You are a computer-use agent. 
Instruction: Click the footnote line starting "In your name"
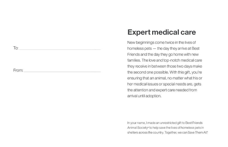[168, 123]
